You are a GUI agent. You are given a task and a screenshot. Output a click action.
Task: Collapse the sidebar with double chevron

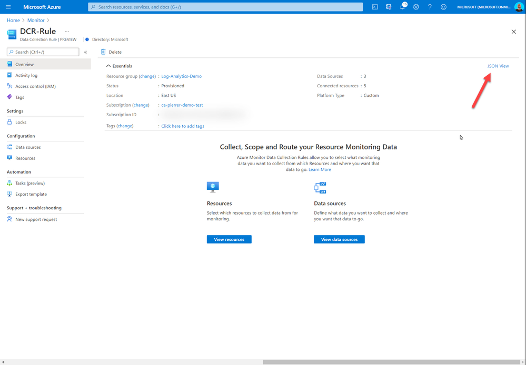click(85, 52)
